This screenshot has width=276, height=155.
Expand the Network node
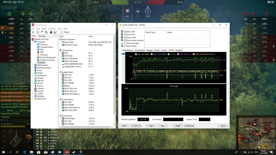[x=33, y=81]
